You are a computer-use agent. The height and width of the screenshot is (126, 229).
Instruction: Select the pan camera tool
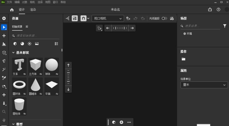tap(4, 95)
